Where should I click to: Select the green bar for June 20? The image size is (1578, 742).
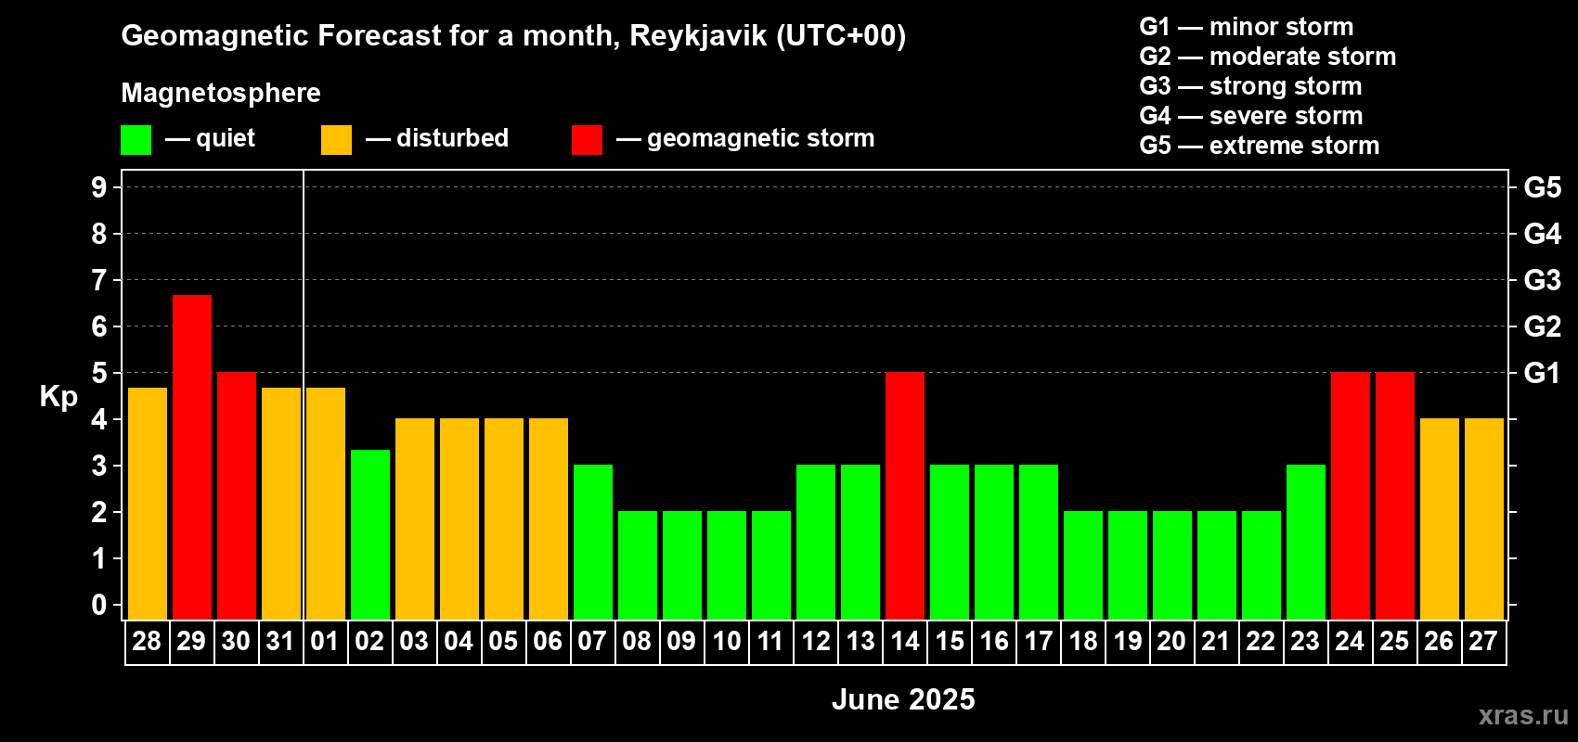pos(1172,566)
